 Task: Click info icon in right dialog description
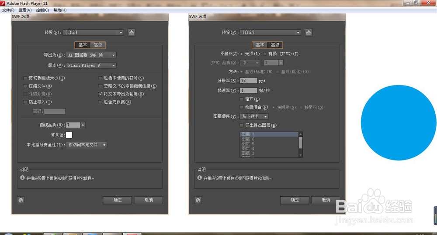click(200, 177)
